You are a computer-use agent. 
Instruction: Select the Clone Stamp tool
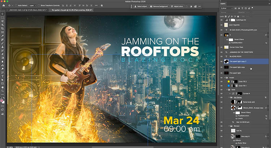tap(3, 47)
